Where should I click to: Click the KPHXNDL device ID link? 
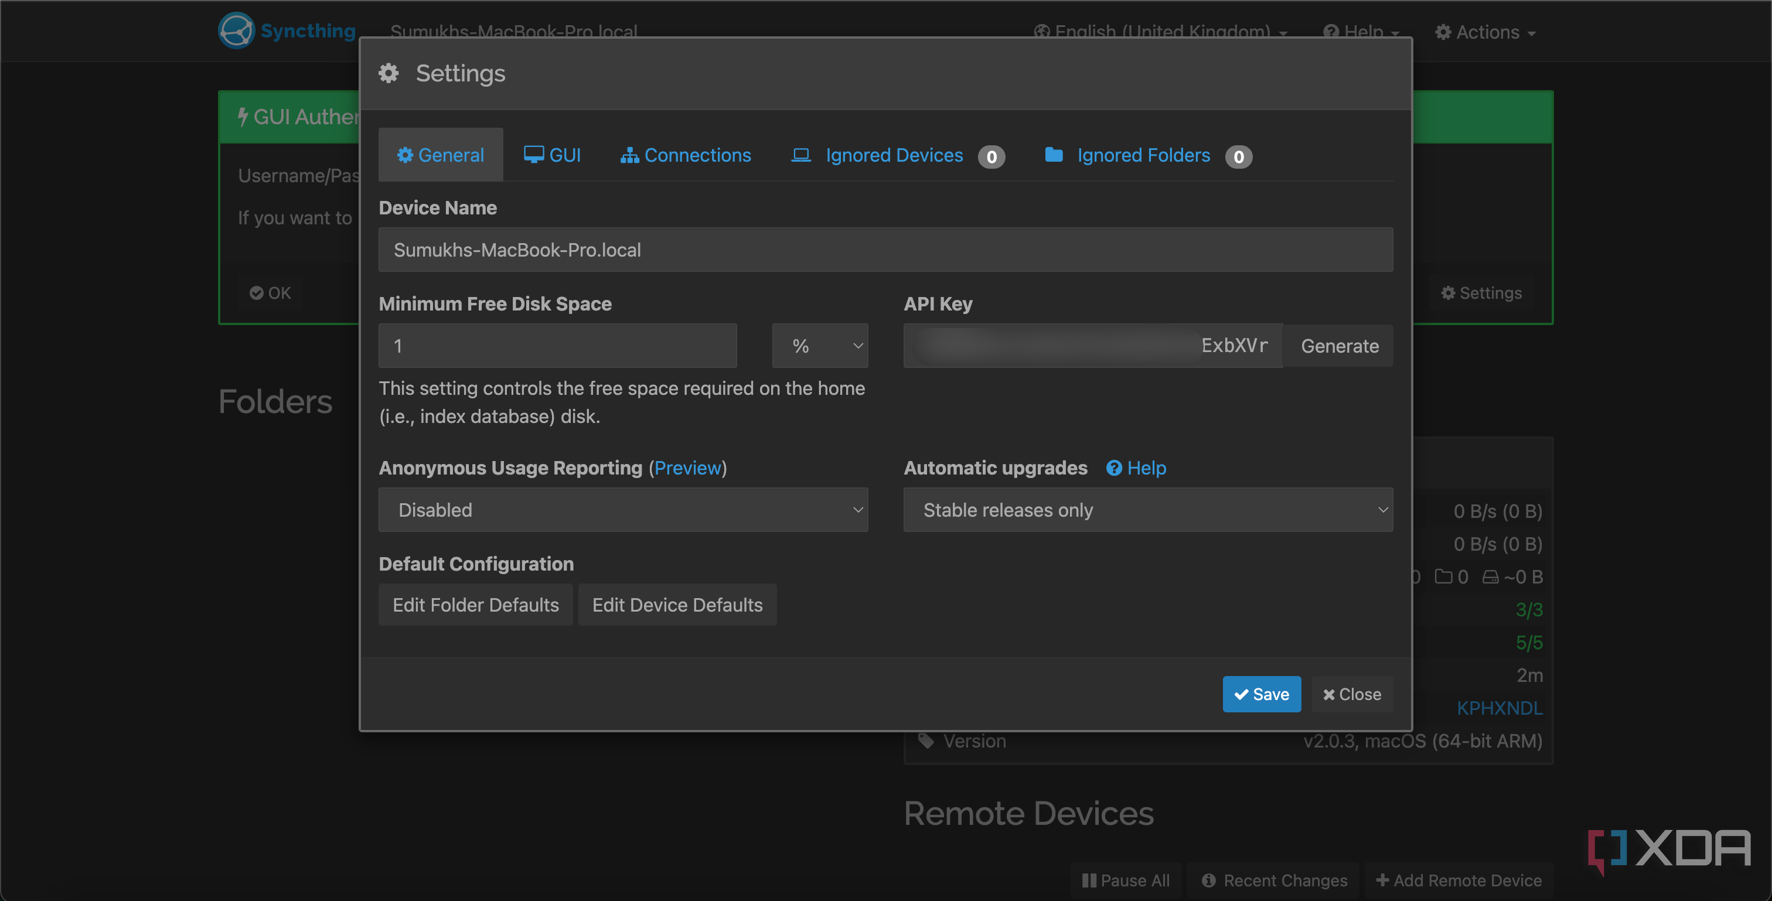tap(1500, 708)
